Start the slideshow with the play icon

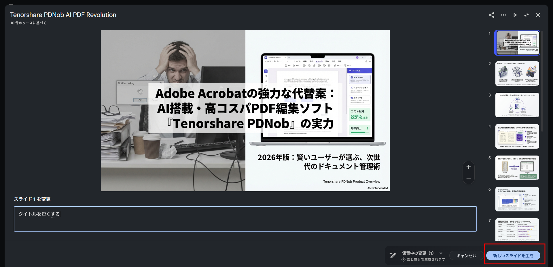pyautogui.click(x=515, y=15)
